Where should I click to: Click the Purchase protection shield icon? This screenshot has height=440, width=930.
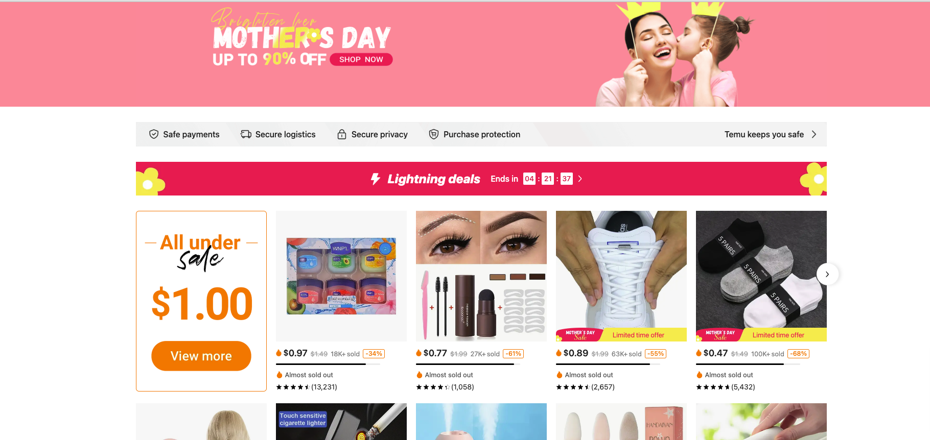(434, 134)
